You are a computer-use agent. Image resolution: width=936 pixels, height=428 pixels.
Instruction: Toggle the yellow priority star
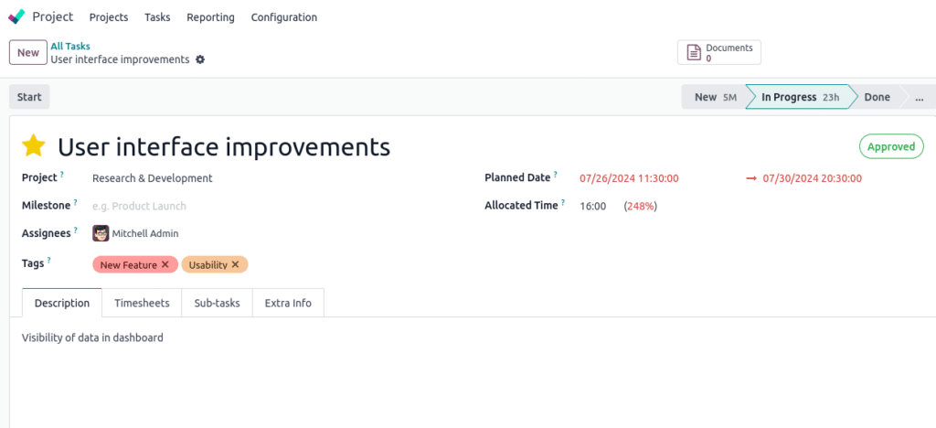pos(34,146)
